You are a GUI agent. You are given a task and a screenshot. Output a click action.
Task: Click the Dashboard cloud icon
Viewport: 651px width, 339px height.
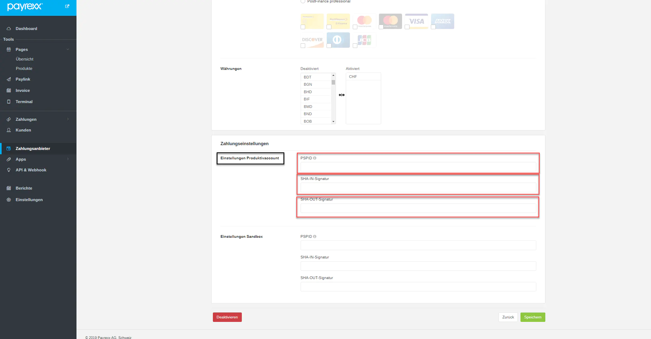click(x=9, y=29)
